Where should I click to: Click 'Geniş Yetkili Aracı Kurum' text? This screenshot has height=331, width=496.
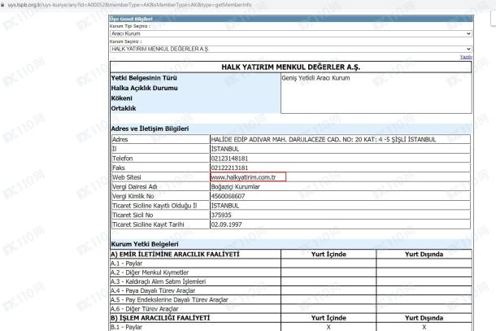click(315, 78)
